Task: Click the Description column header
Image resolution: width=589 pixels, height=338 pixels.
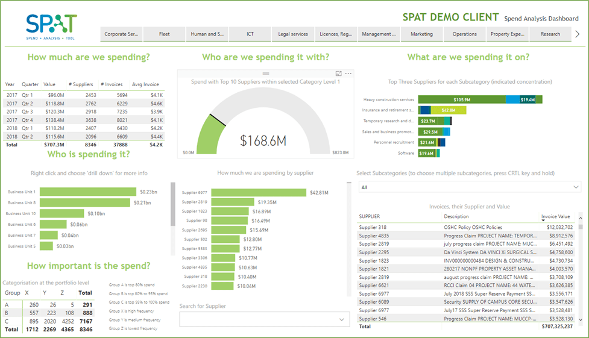Action: coord(456,216)
